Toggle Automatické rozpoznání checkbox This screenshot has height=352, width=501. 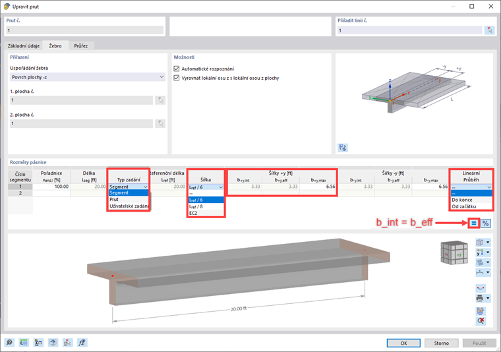tap(177, 69)
